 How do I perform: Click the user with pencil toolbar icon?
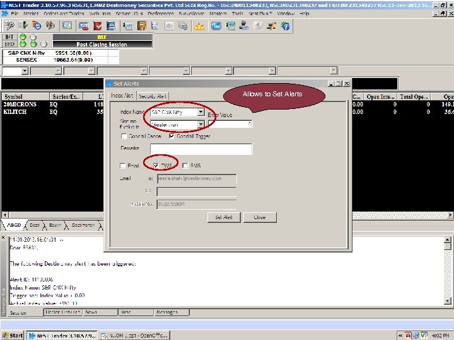click(x=271, y=26)
